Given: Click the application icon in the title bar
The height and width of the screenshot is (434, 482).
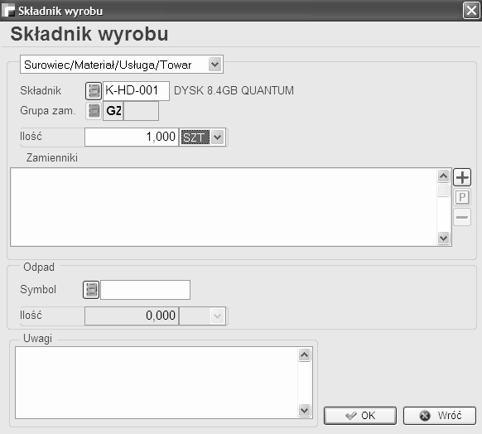Looking at the screenshot, I should 8,10.
